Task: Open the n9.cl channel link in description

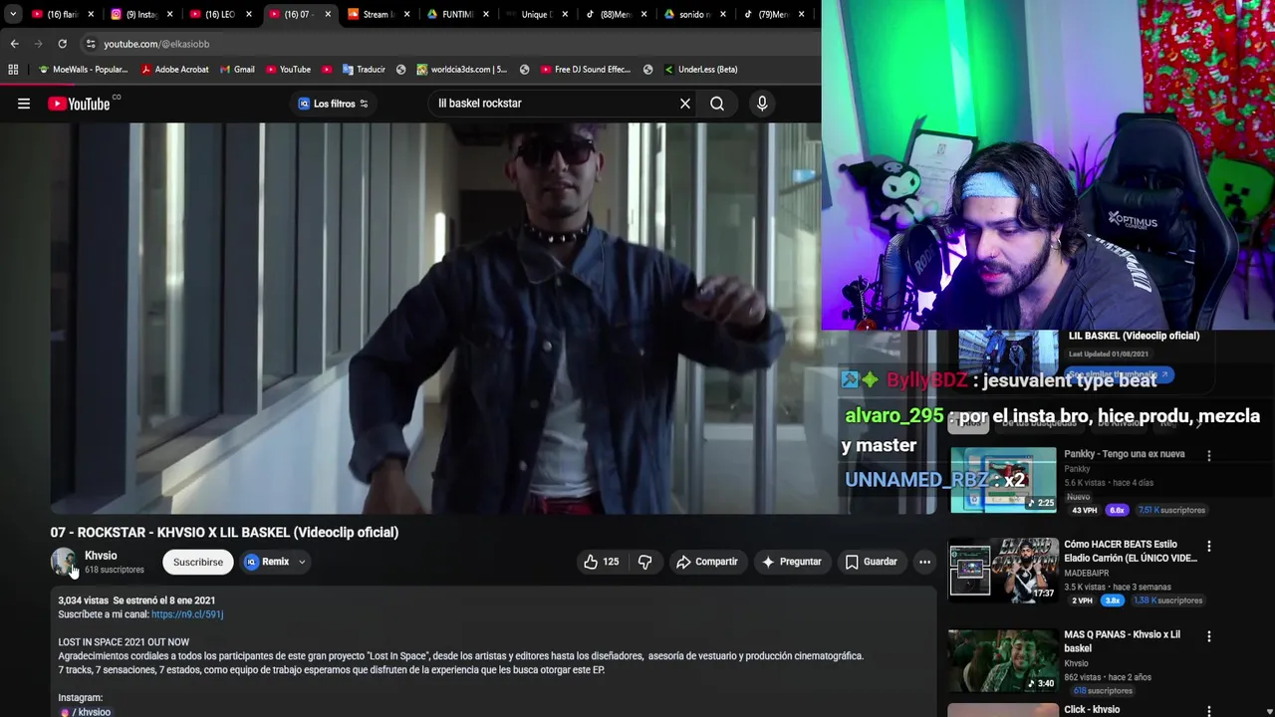Action: coord(187,614)
